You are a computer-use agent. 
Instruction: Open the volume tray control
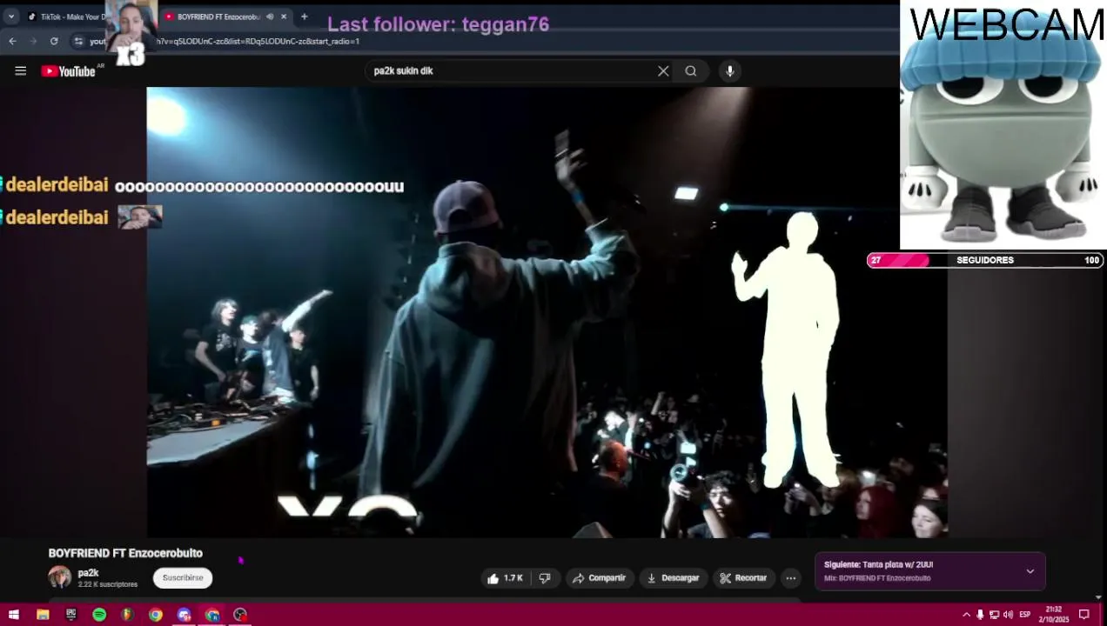click(x=1008, y=615)
